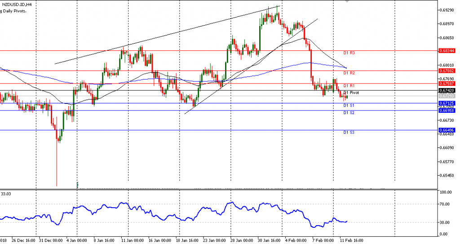Click the D1 R1 resistance label
This screenshot has height=244, width=460.
tap(349, 86)
